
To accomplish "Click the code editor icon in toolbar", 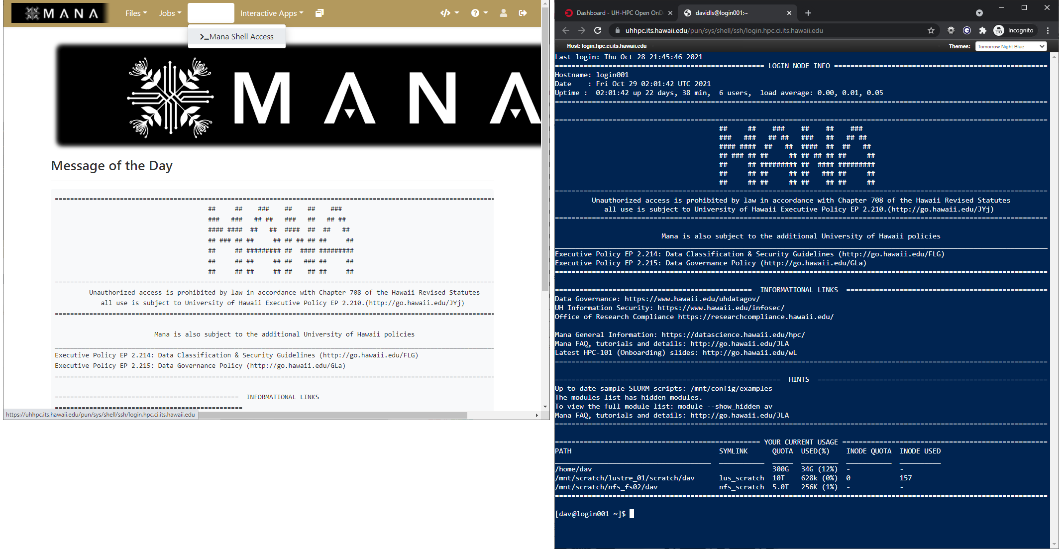I will pos(446,12).
